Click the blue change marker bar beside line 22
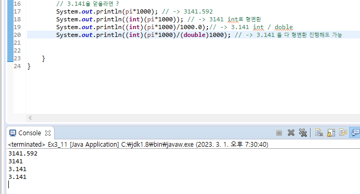The image size is (360, 194). pyautogui.click(x=10, y=50)
